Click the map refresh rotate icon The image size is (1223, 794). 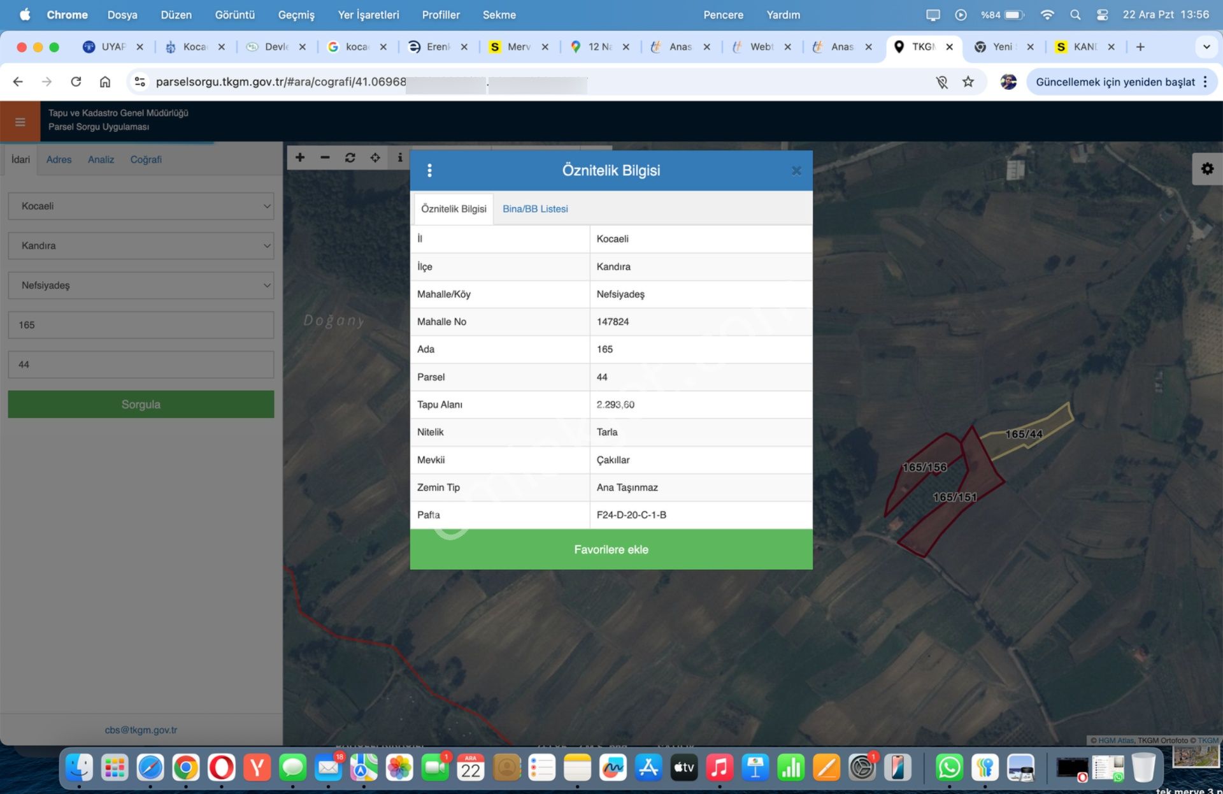350,157
